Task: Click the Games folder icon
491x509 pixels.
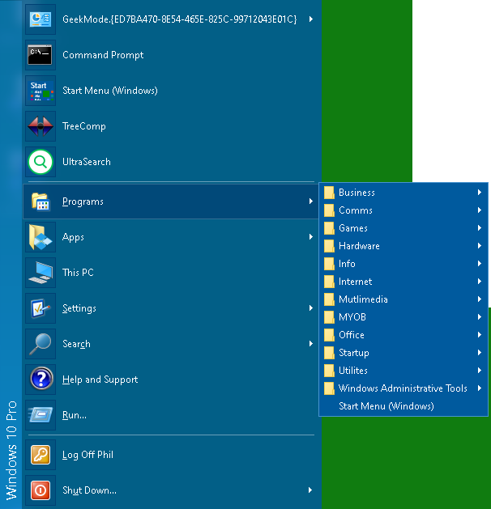Action: pos(329,228)
